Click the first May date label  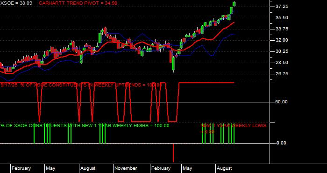[50, 168]
